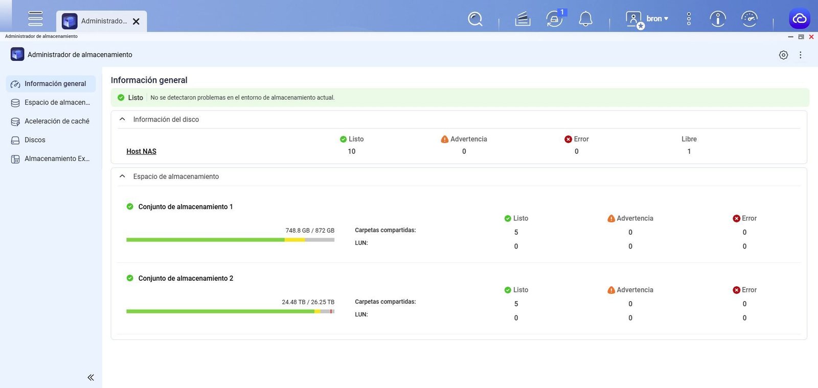The height and width of the screenshot is (388, 818).
Task: Switch to Administrado... app tab
Action: point(101,21)
